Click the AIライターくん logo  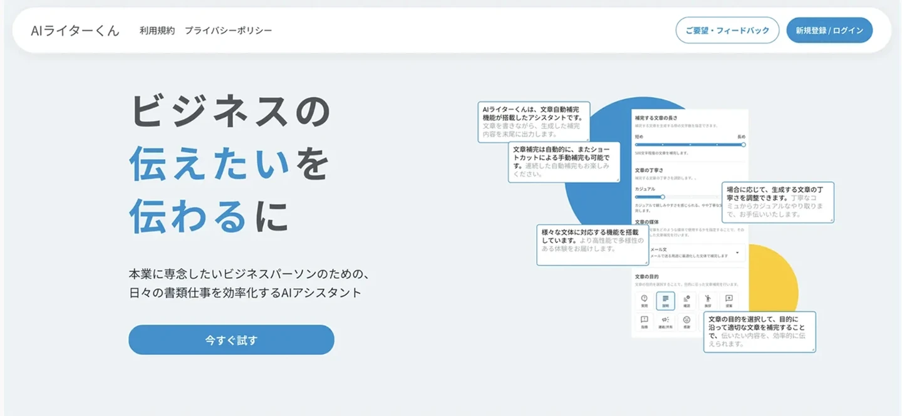(75, 29)
